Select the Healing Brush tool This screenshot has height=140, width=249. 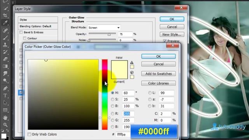click(5, 30)
